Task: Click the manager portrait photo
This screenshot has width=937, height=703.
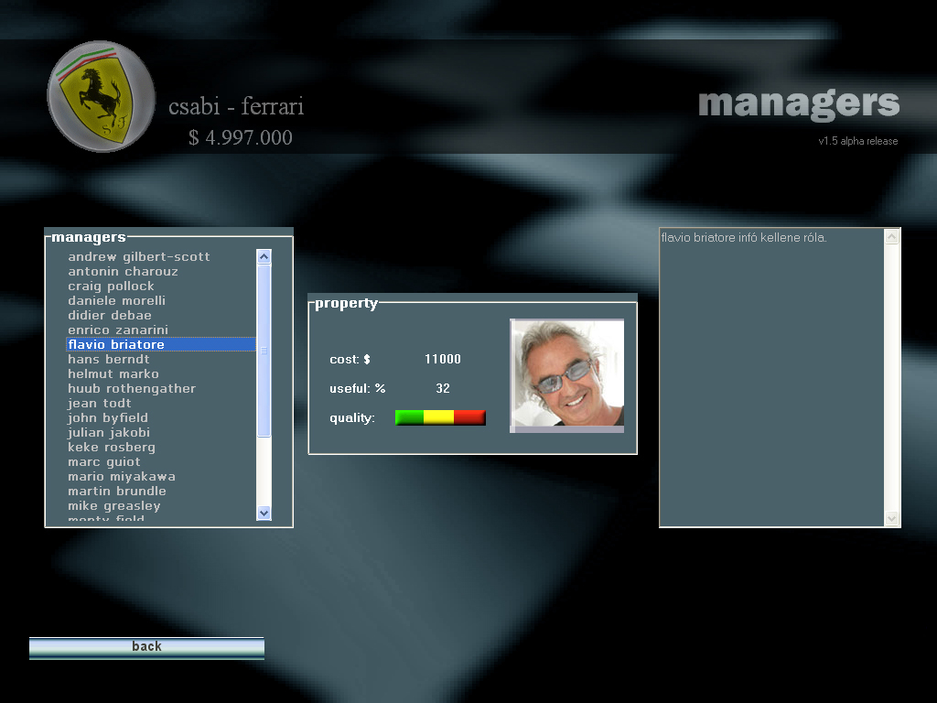Action: click(x=566, y=373)
